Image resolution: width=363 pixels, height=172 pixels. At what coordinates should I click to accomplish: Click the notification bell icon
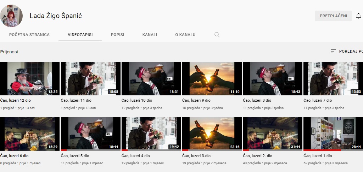(x=358, y=16)
